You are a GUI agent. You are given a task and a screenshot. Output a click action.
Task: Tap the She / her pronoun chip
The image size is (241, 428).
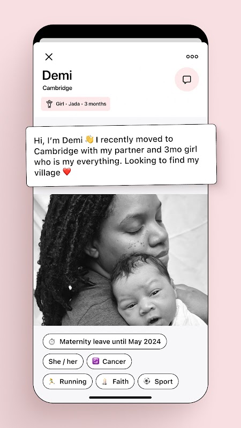click(63, 362)
